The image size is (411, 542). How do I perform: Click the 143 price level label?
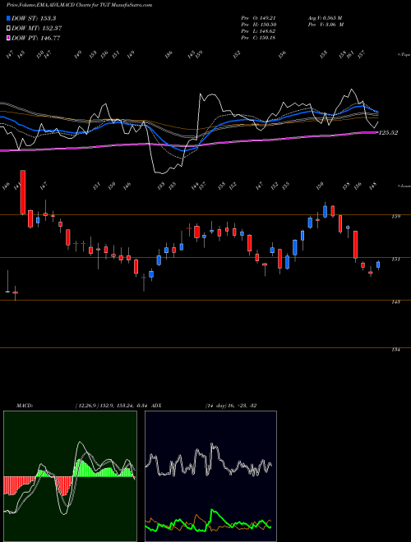tap(395, 301)
